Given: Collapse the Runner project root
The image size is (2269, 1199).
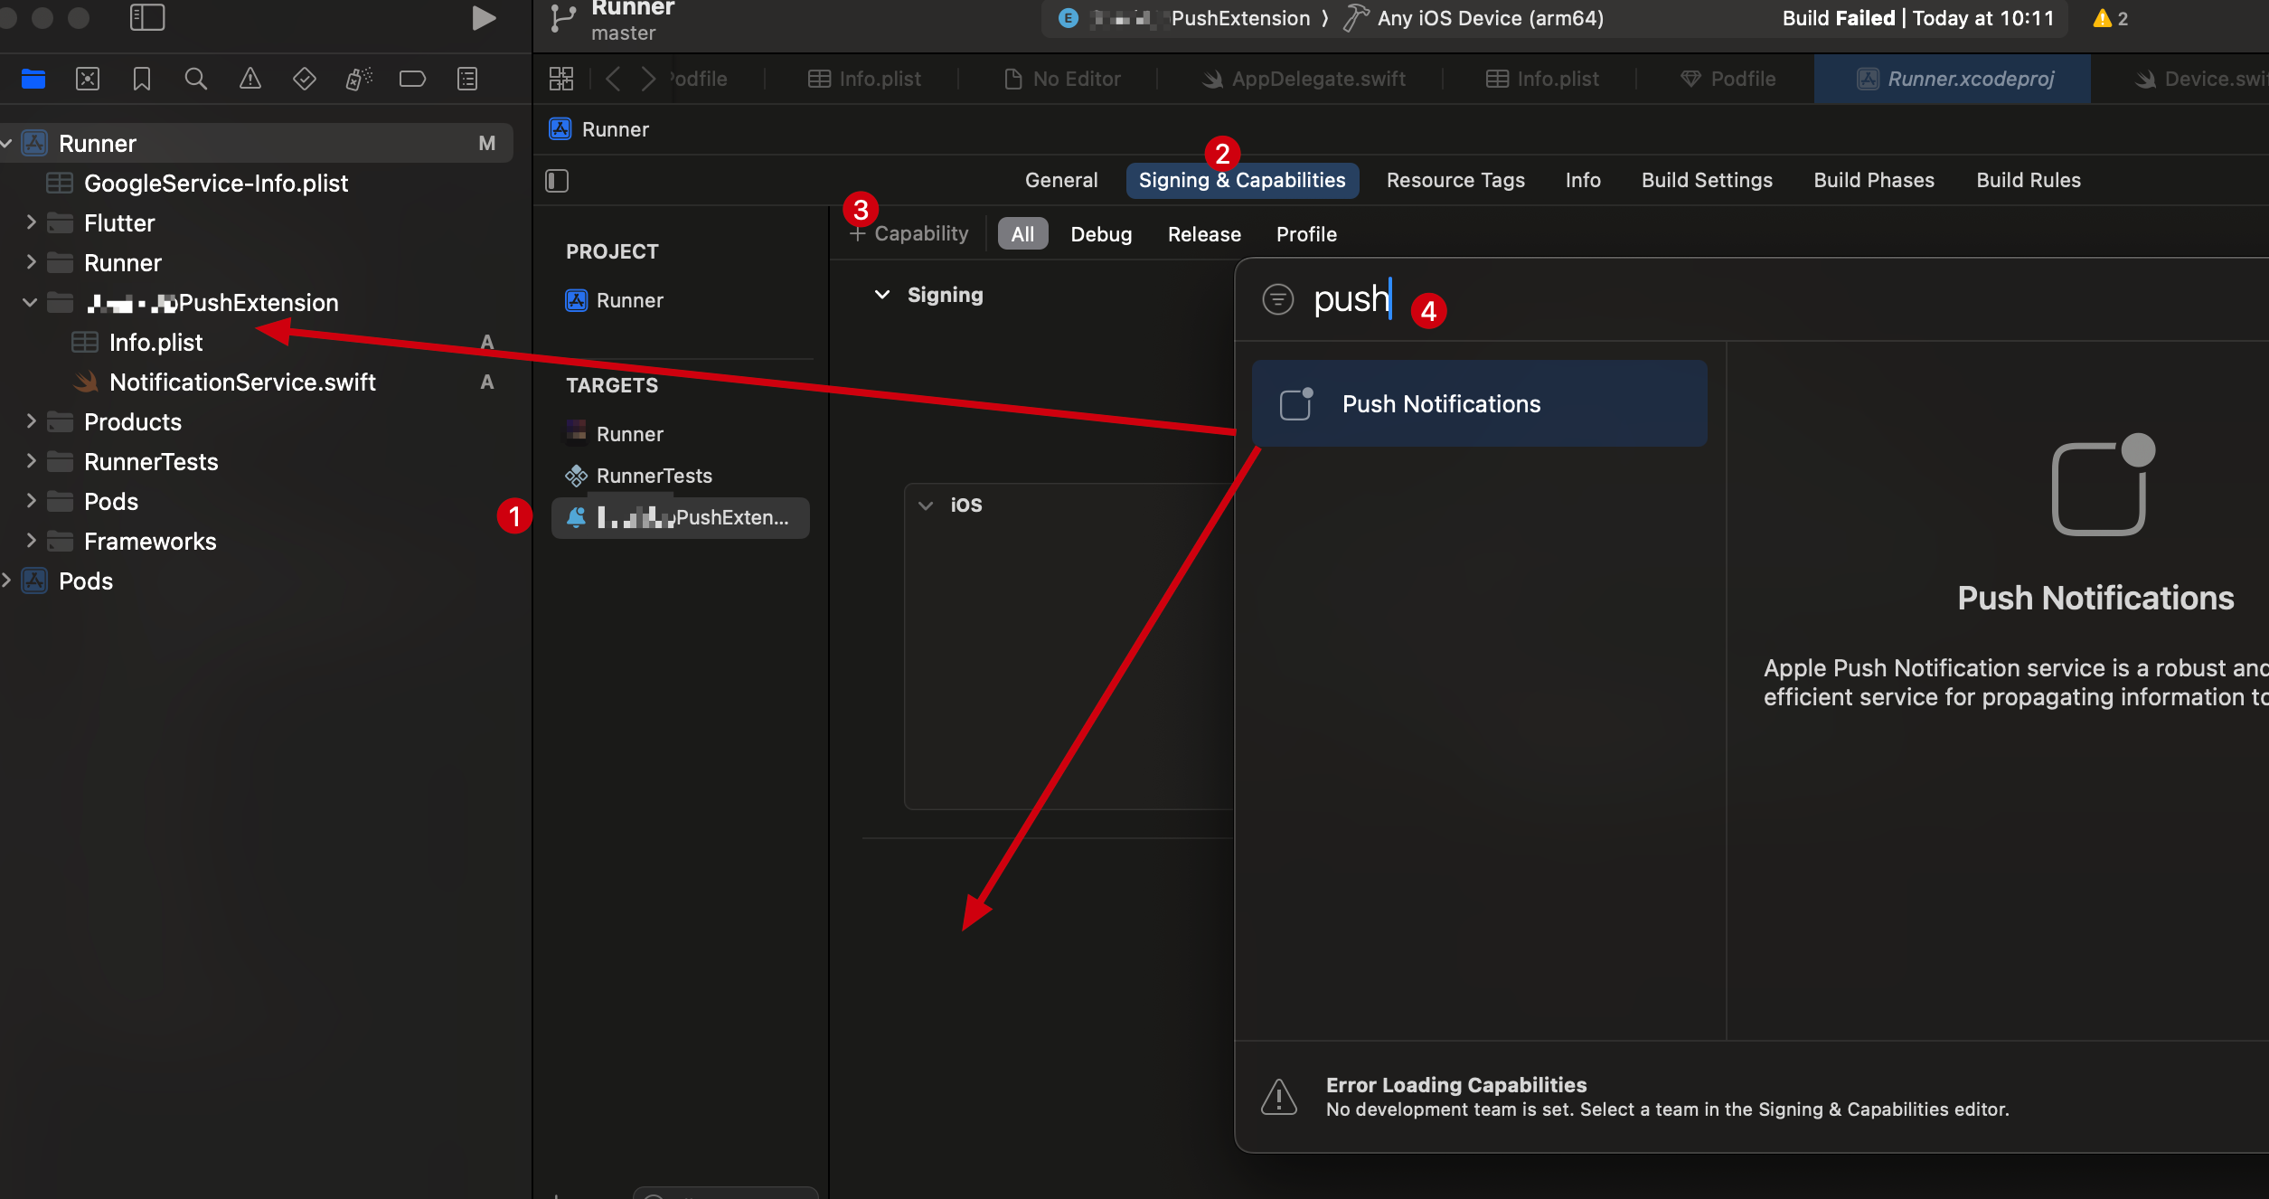Looking at the screenshot, I should (6, 144).
